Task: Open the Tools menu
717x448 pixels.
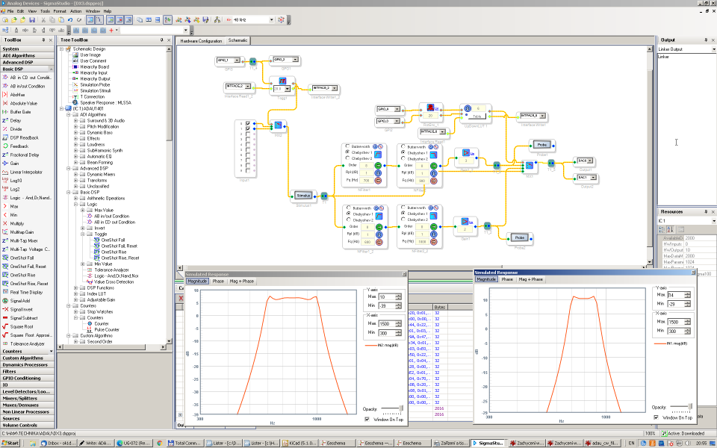Action: [x=45, y=11]
